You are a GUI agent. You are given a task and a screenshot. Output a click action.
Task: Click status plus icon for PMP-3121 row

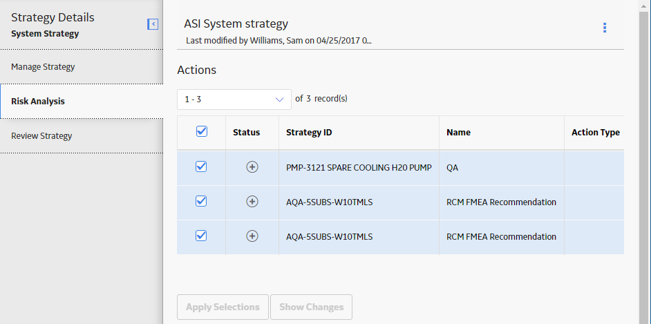tap(252, 166)
